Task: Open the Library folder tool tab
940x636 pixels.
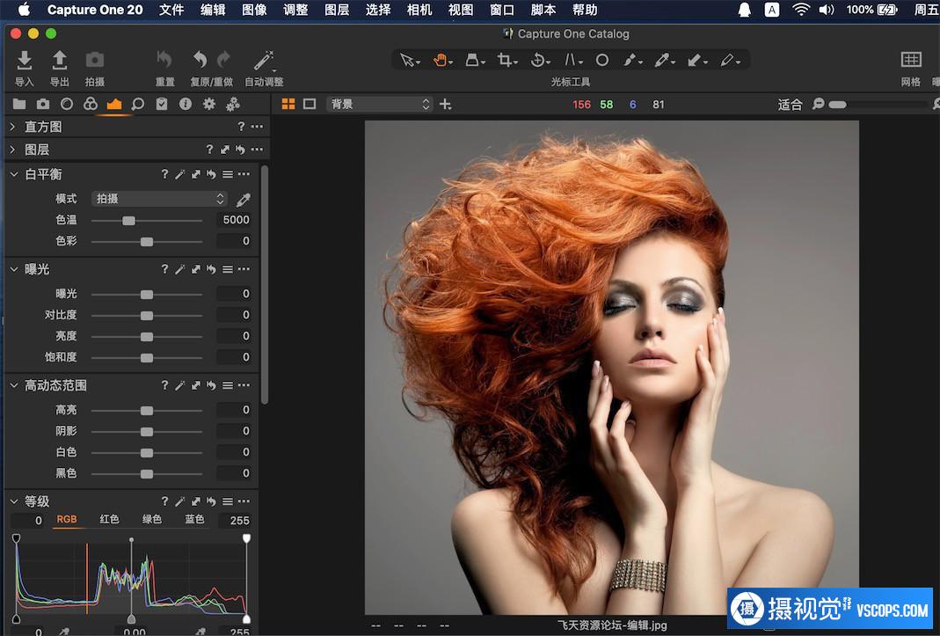Action: pyautogui.click(x=19, y=104)
